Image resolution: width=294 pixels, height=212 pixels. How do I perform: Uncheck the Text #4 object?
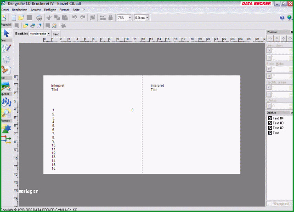[270, 118]
